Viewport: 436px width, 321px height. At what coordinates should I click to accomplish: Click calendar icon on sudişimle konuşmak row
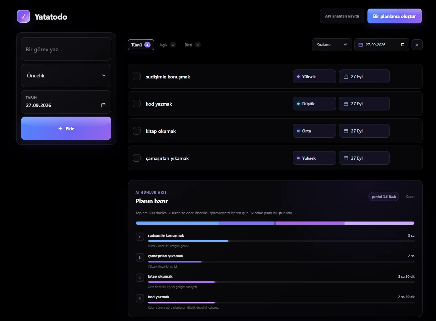(346, 77)
